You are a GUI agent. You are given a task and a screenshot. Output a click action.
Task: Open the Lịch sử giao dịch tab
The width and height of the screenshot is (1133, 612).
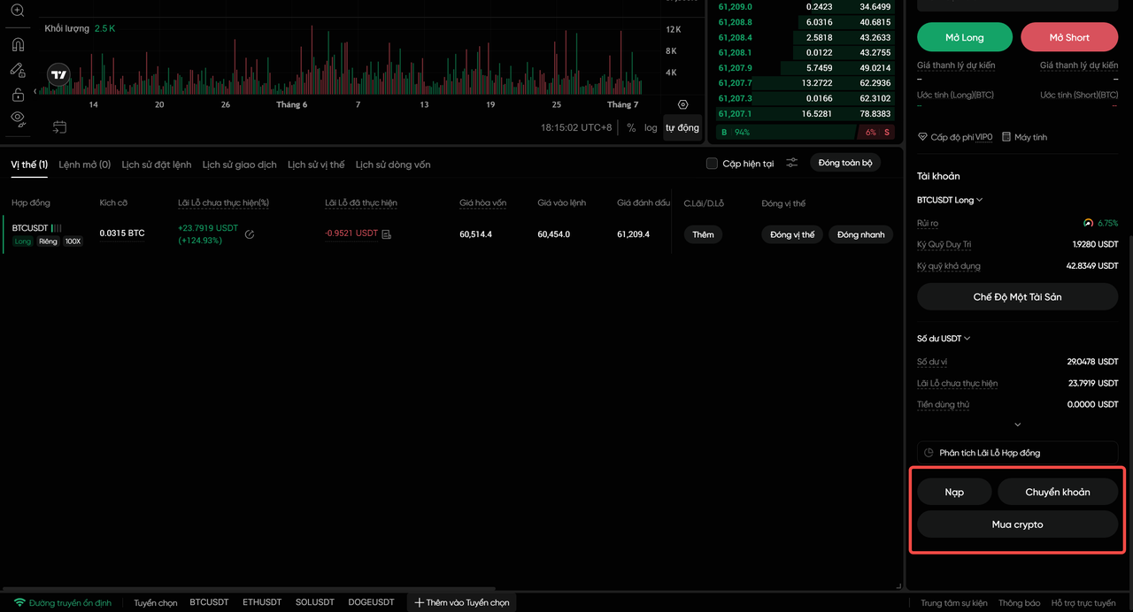coord(239,164)
